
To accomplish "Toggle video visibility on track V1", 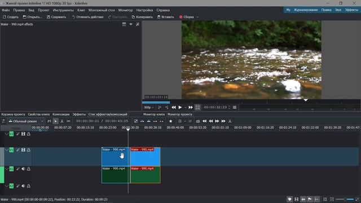I will pyautogui.click(x=23, y=150).
